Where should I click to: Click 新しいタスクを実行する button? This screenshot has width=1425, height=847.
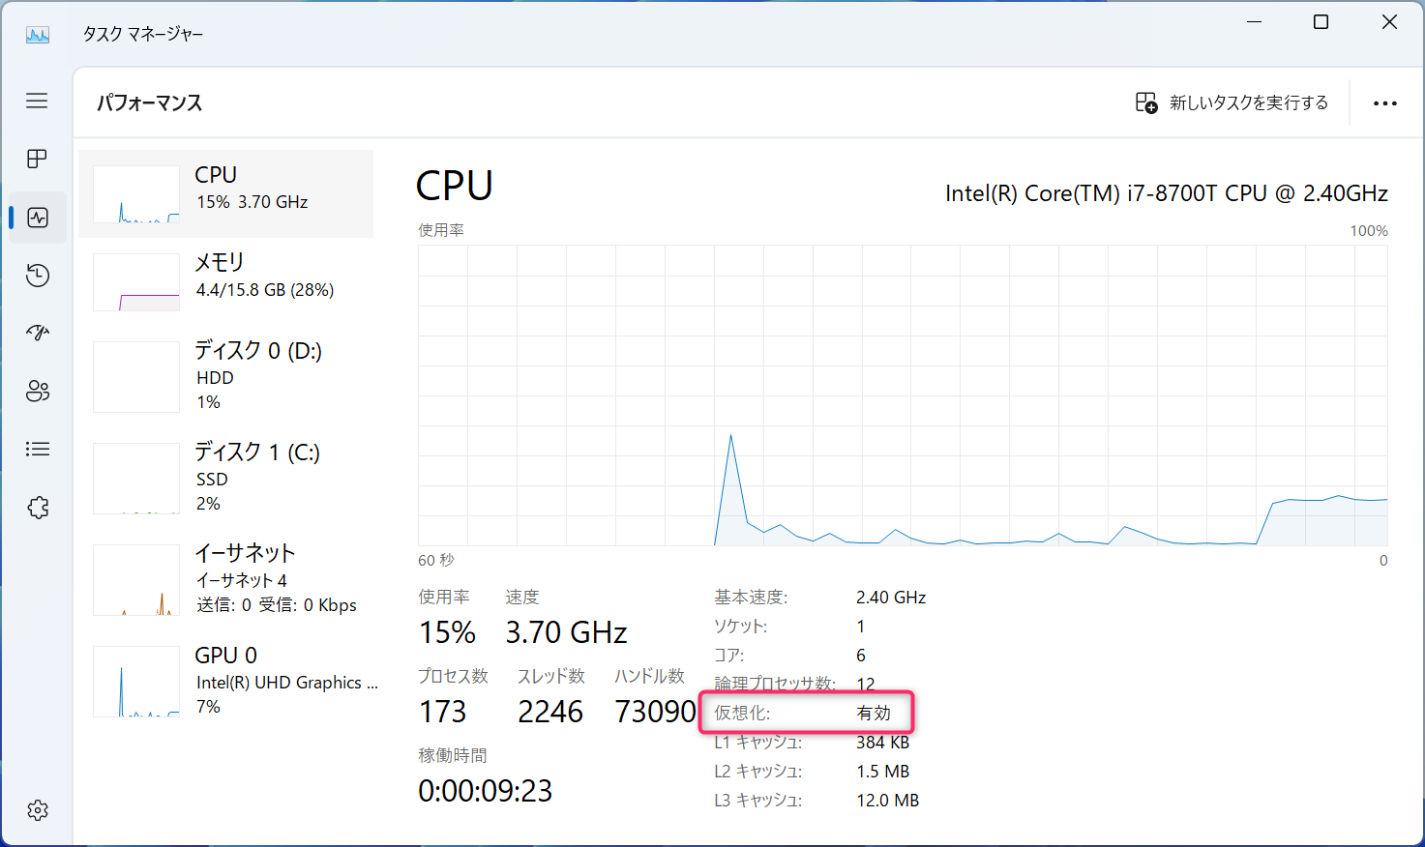[1232, 102]
